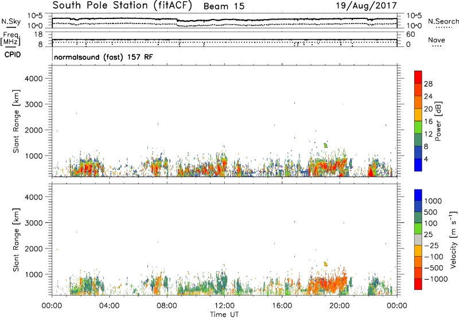Click the 'Freq. [MHz]' axis label
The width and height of the screenshot is (459, 318).
(11, 38)
